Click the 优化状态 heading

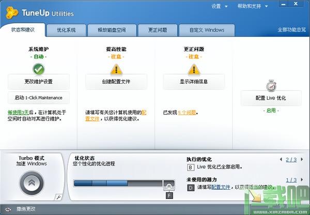(x=85, y=158)
